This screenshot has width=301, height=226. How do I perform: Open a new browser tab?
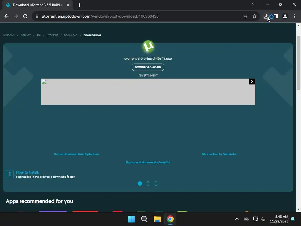pos(79,5)
